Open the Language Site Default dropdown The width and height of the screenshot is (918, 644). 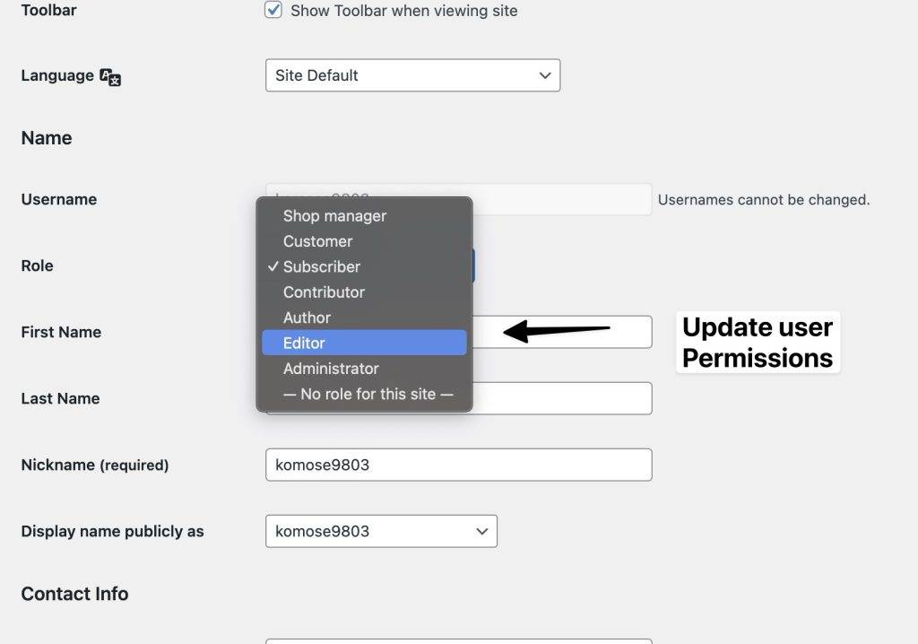click(412, 75)
